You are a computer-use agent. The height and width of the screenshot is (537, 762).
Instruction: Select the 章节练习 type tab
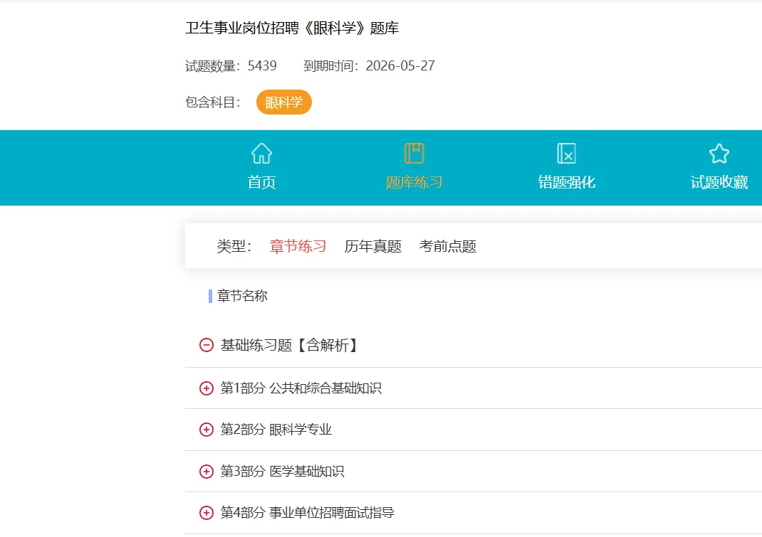pyautogui.click(x=297, y=246)
